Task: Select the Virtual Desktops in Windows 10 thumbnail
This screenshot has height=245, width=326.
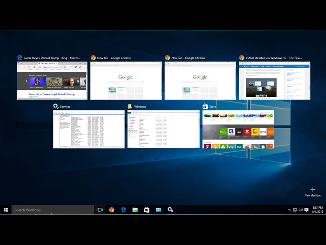Action: click(274, 80)
